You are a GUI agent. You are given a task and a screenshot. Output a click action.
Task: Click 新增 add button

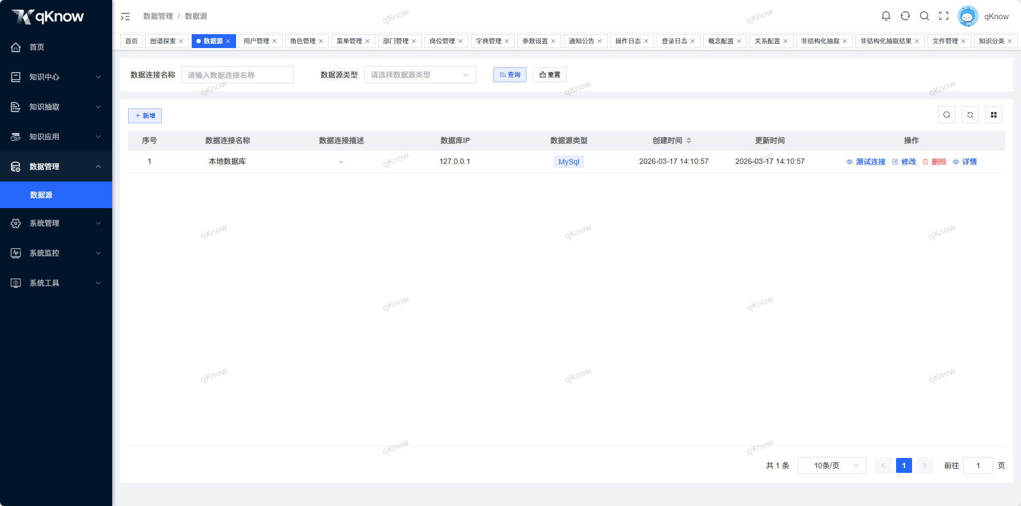point(145,116)
